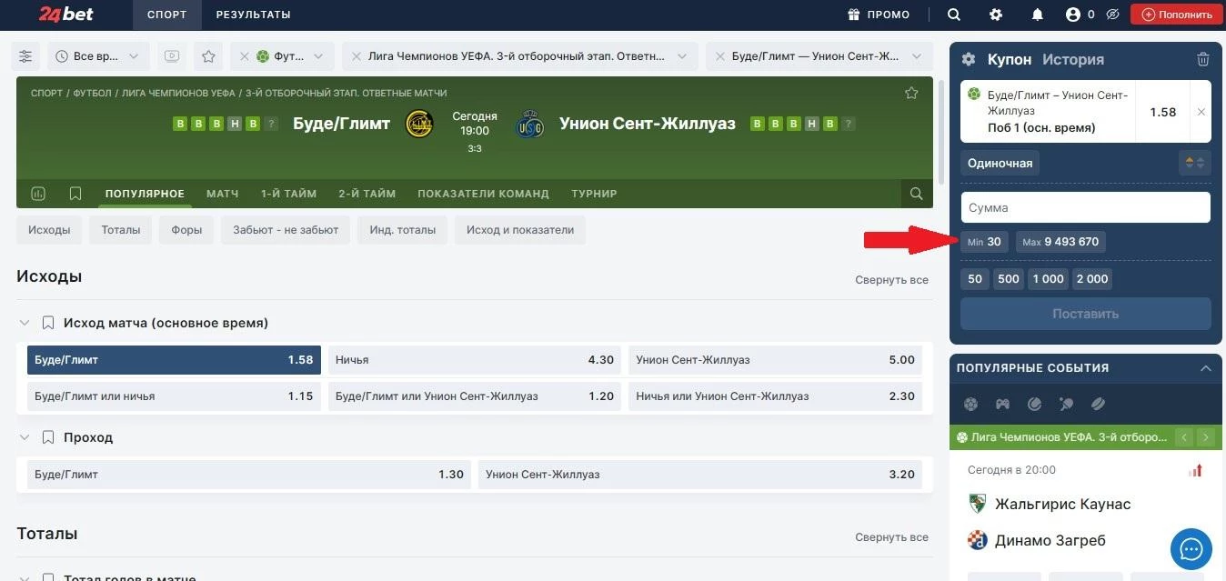1226x581 pixels.
Task: Select Буде/Глимт или ничья 1.15
Action: click(x=174, y=396)
